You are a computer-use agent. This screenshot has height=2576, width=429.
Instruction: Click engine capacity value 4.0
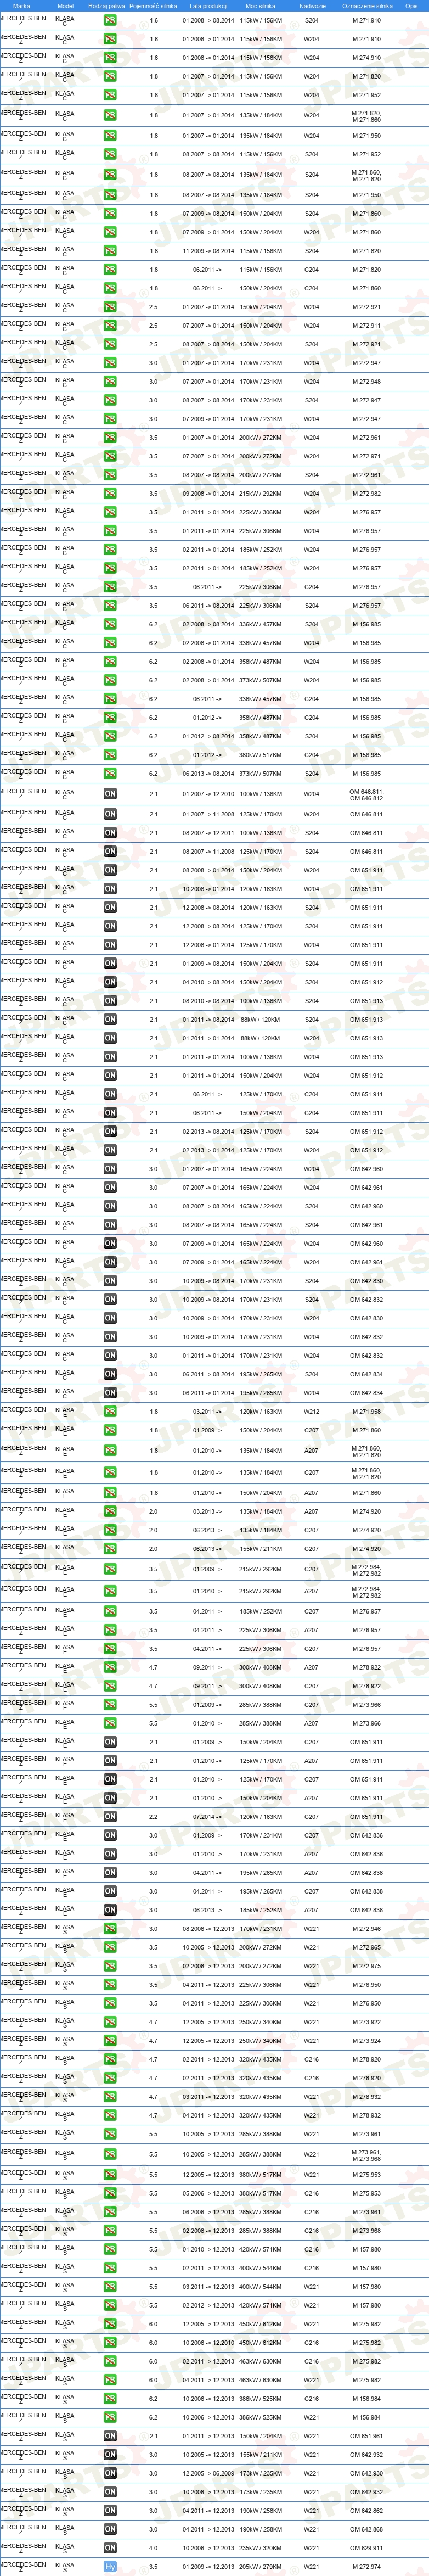(x=153, y=2548)
